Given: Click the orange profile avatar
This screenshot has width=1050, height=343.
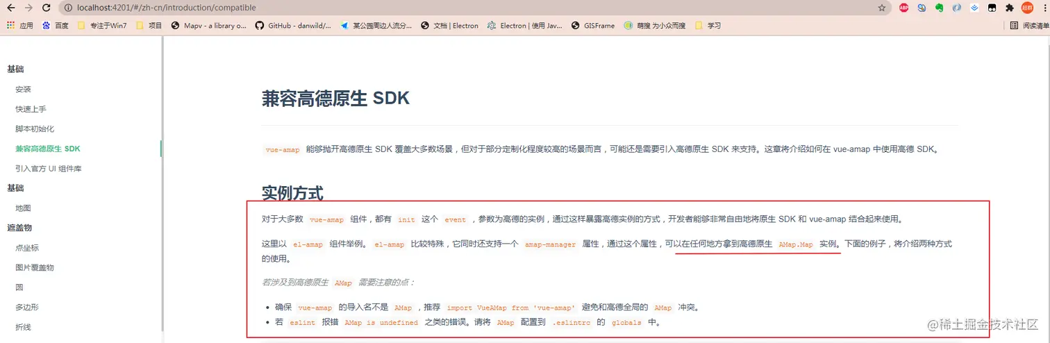Looking at the screenshot, I should [x=1027, y=8].
